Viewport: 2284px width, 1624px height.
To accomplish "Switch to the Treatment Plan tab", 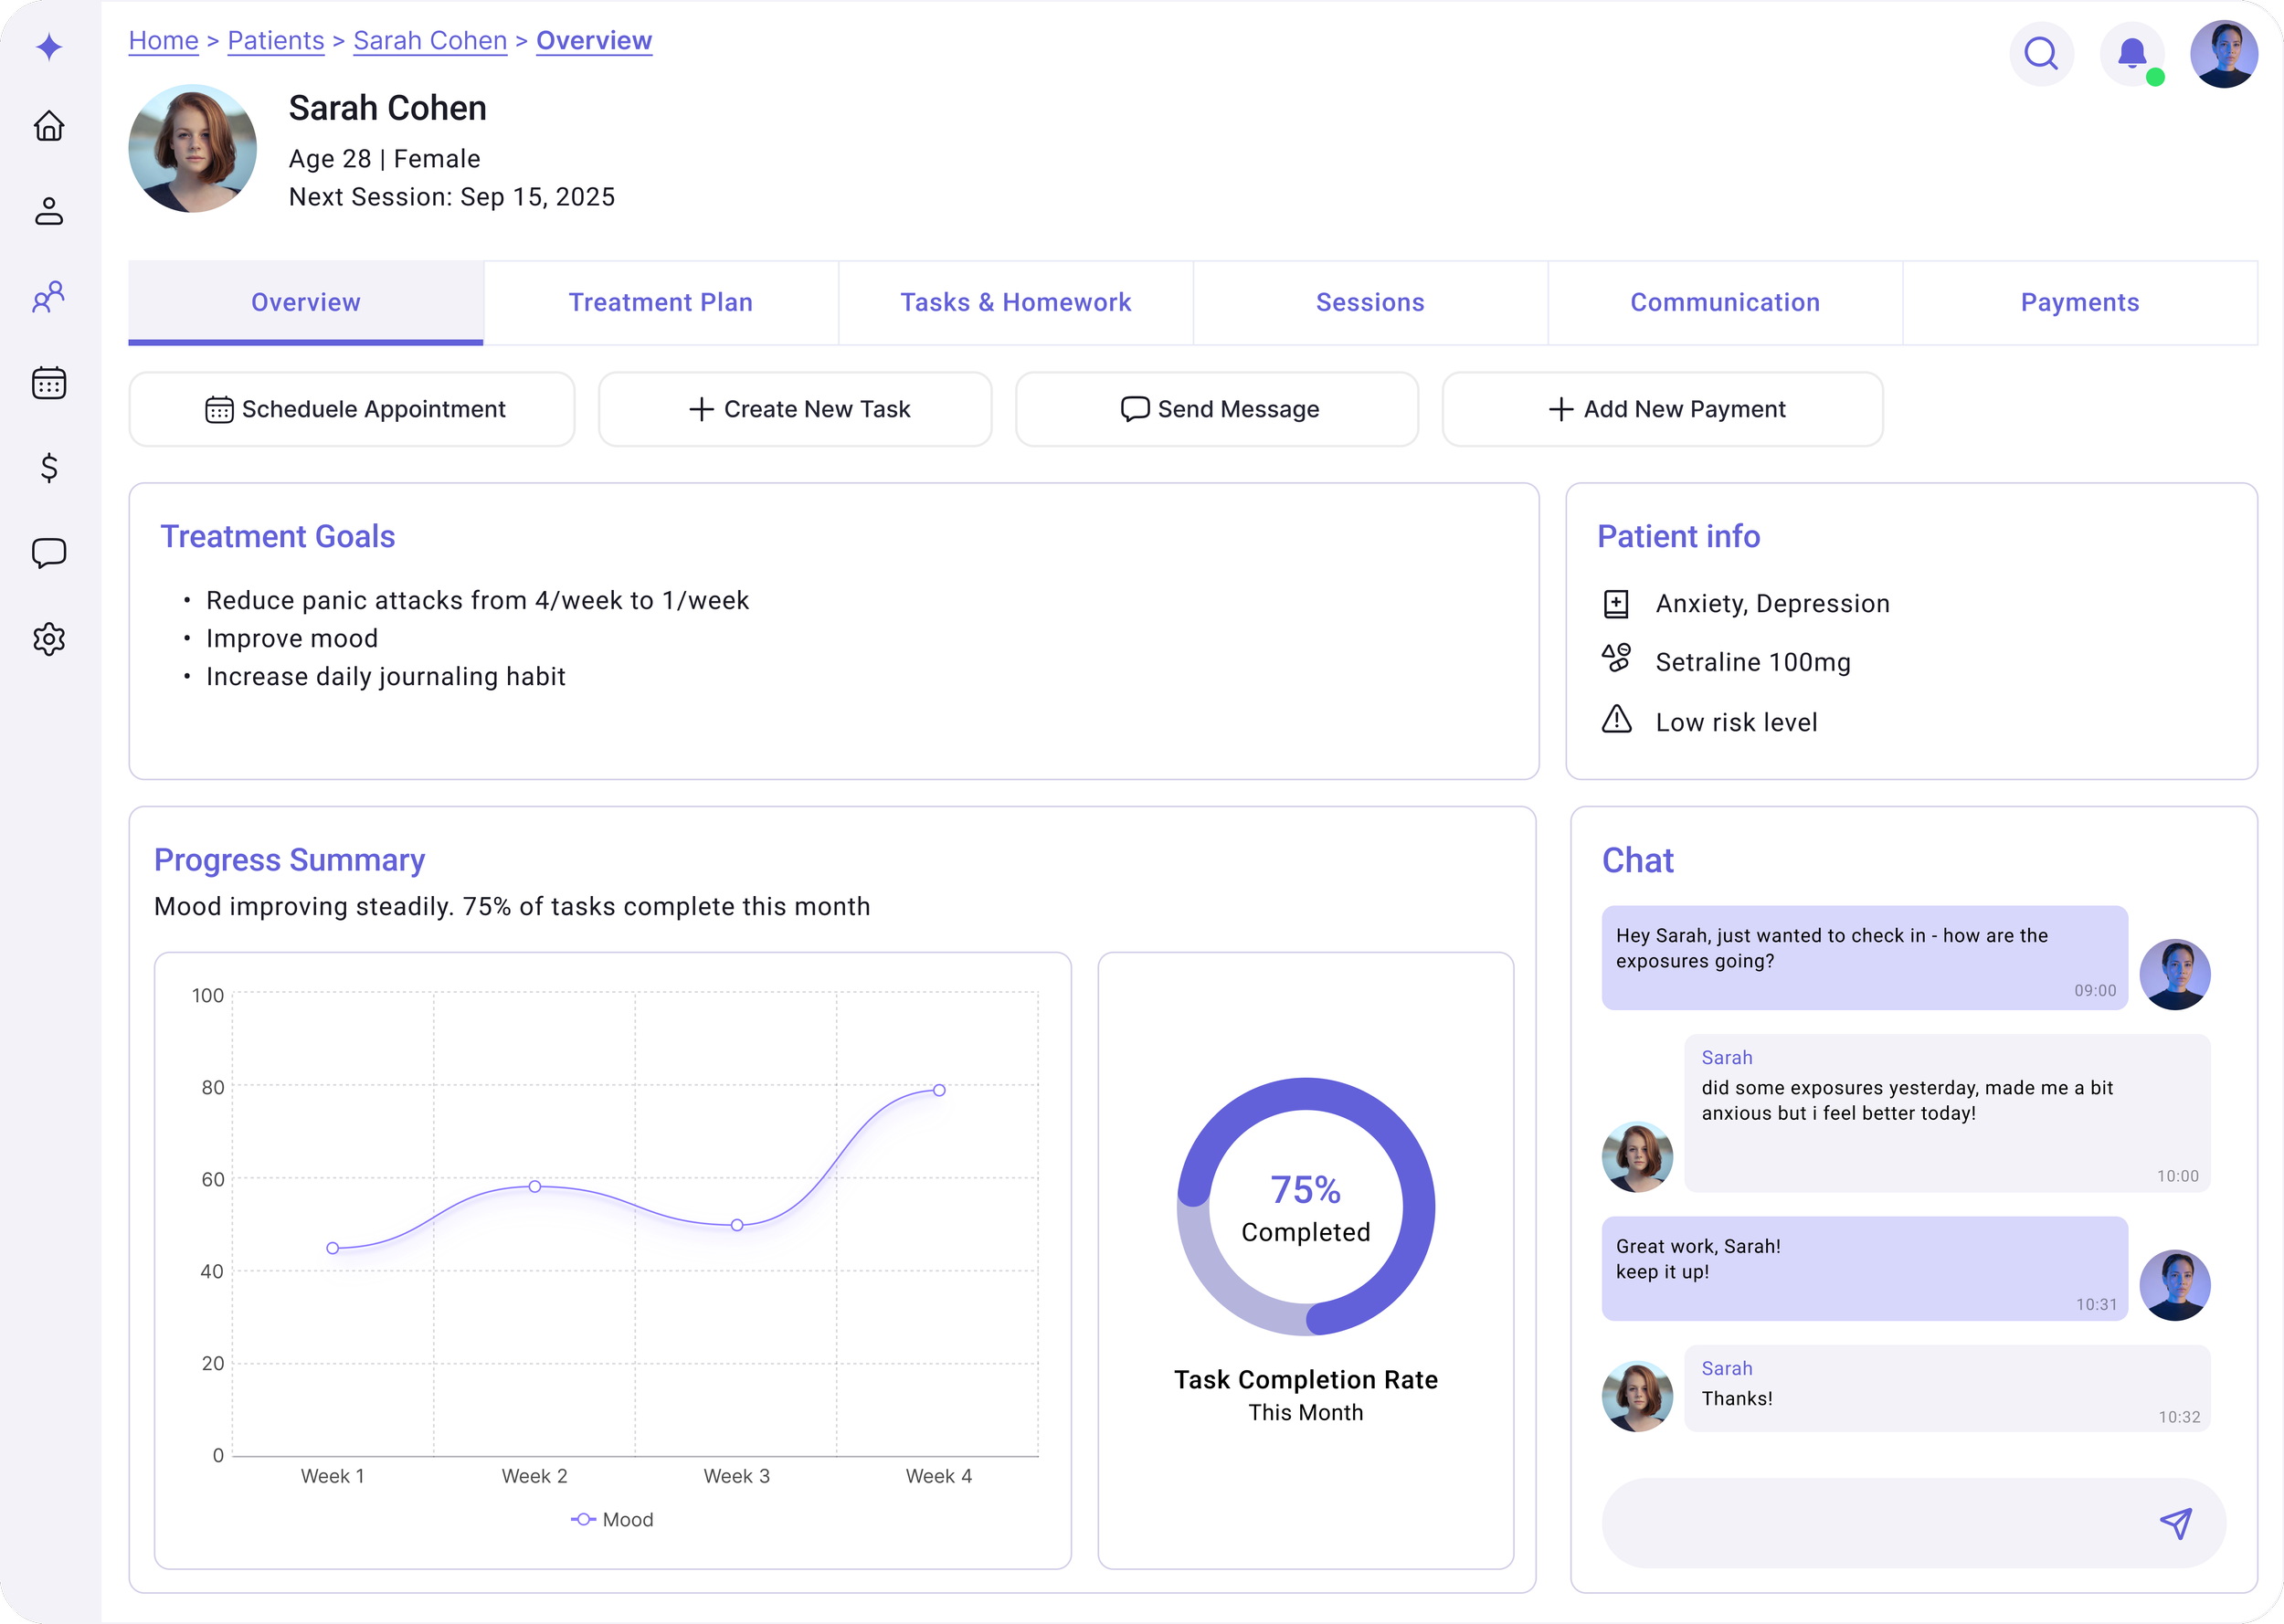I will click(x=660, y=302).
